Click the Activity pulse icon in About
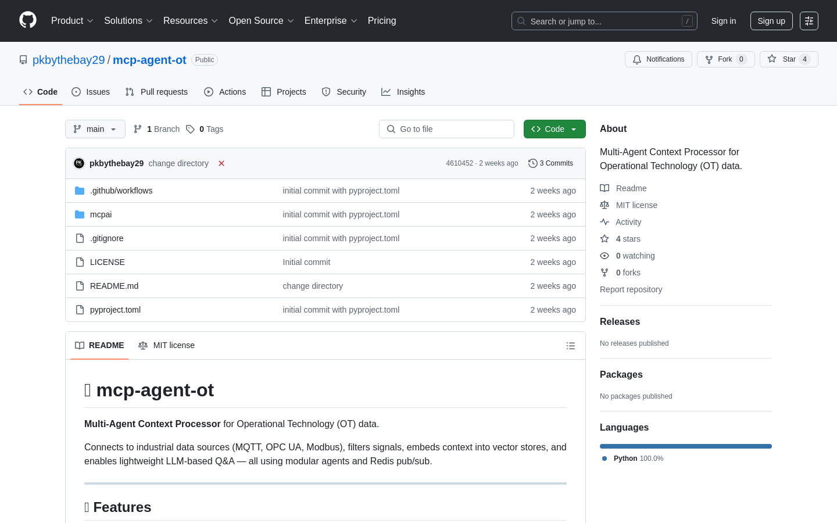 click(604, 222)
